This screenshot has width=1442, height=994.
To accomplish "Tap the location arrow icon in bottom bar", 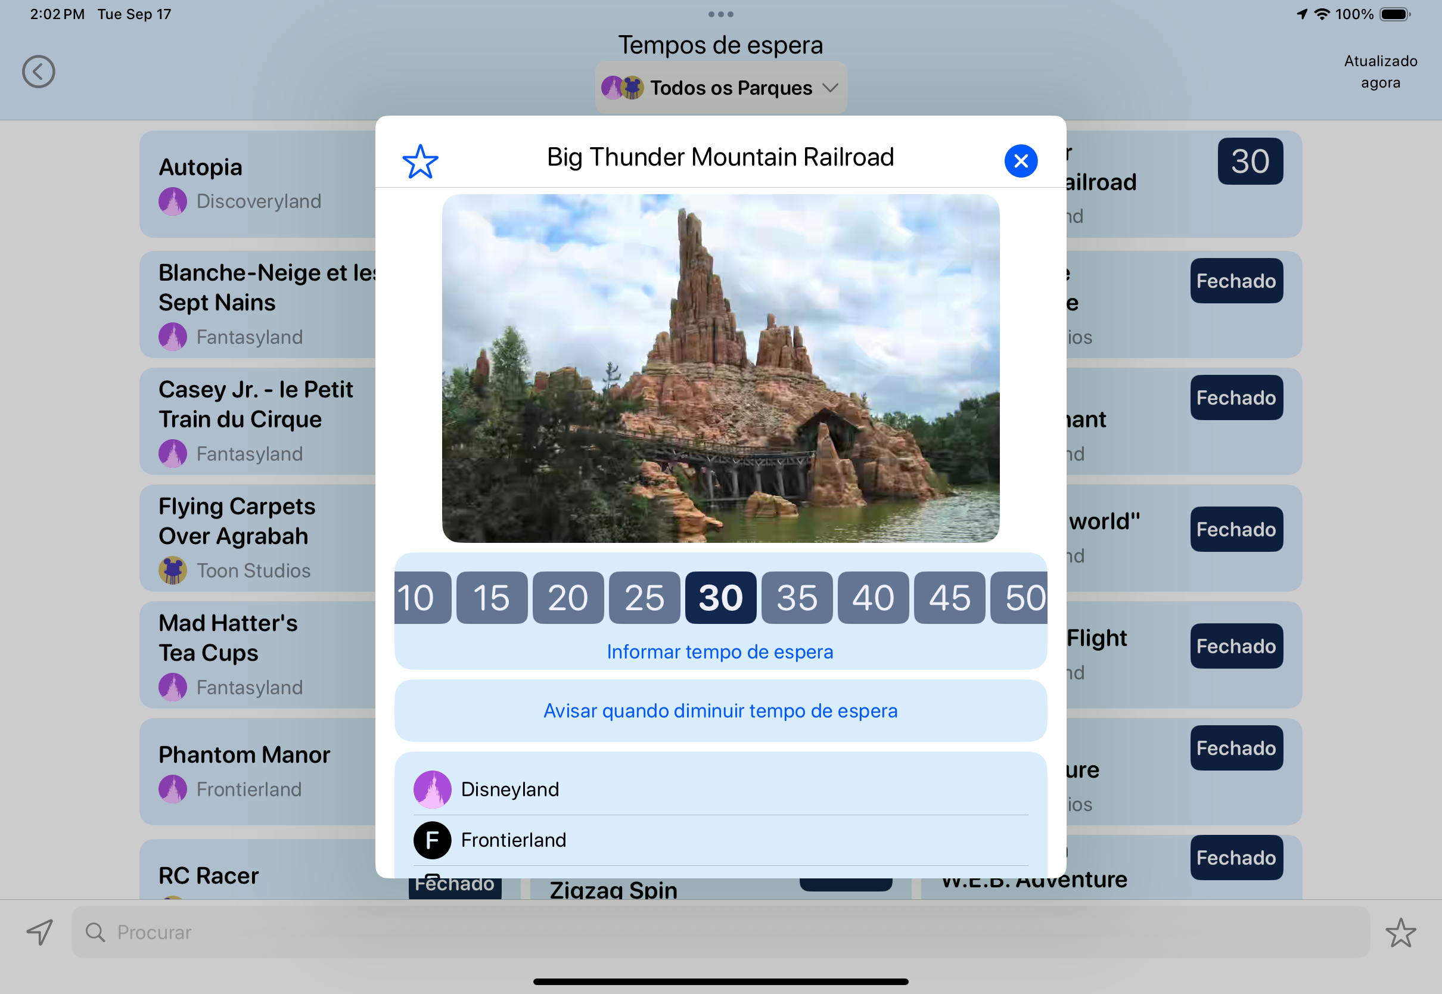I will point(39,931).
